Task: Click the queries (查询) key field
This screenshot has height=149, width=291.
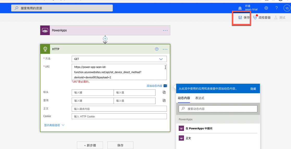Action: [x=92, y=101]
